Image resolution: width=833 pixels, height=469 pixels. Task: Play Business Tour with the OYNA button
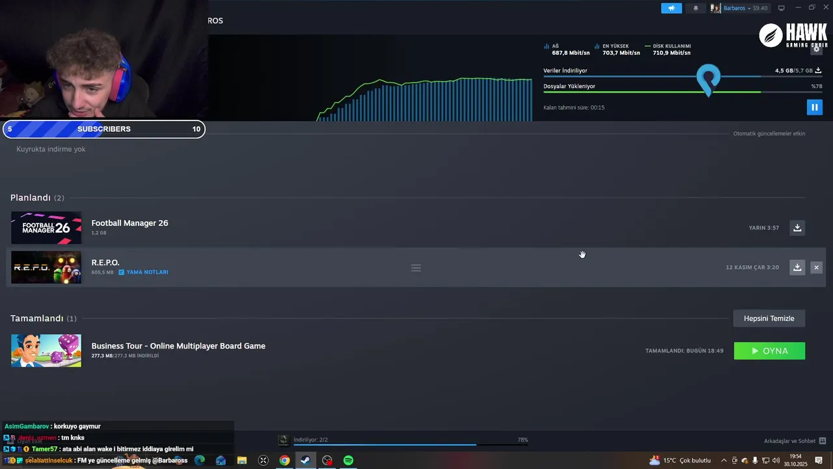click(769, 350)
